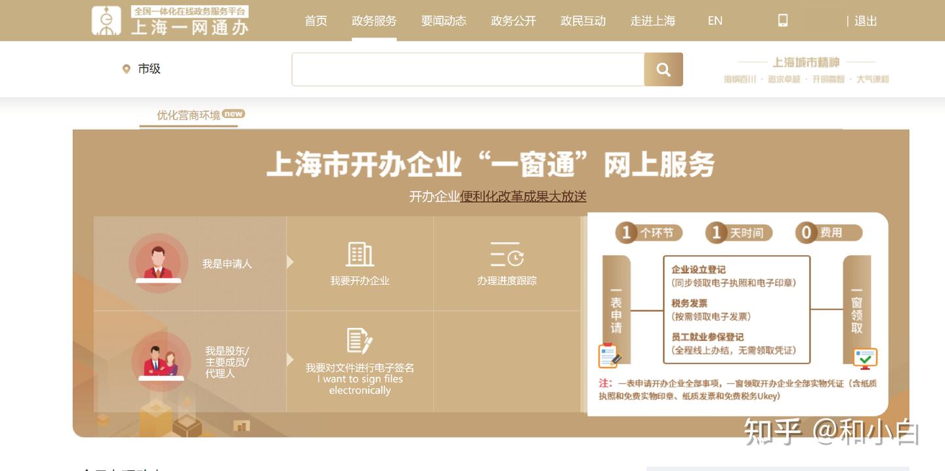Open the 要闻动态 navigation item
The image size is (945, 471).
pos(444,21)
